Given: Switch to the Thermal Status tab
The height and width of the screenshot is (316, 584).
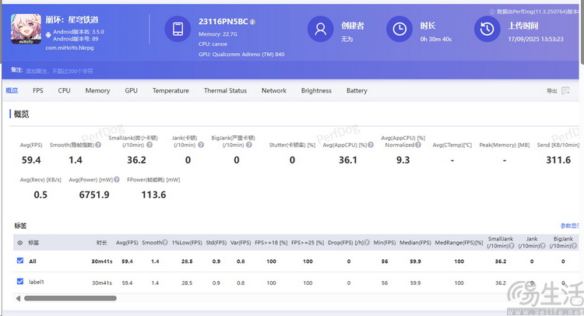Looking at the screenshot, I should pyautogui.click(x=225, y=91).
